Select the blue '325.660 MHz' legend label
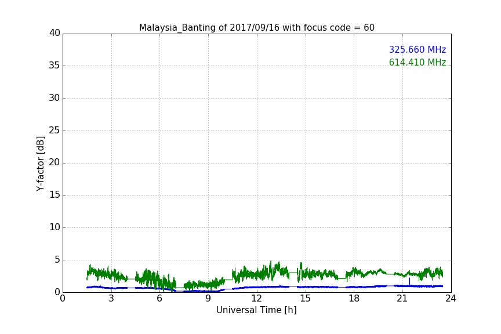 pos(418,49)
